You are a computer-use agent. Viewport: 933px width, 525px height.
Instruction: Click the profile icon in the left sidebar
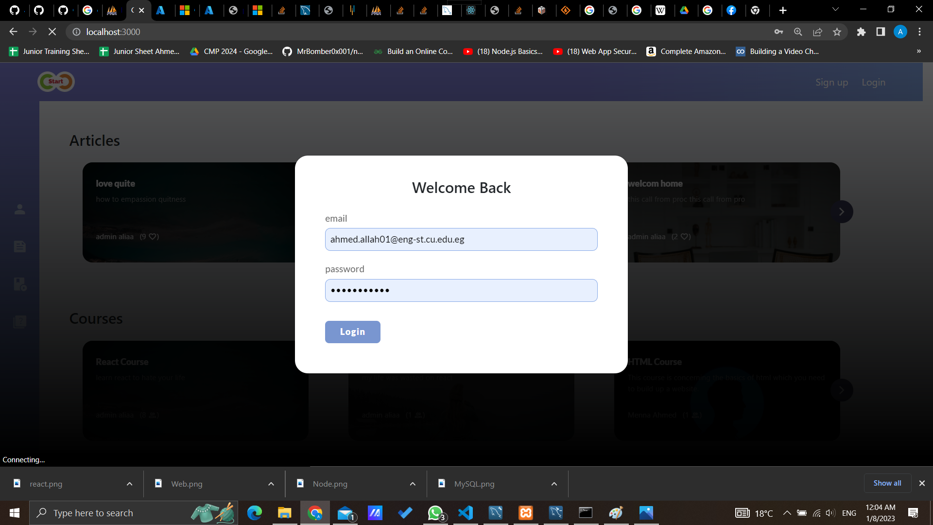point(20,210)
